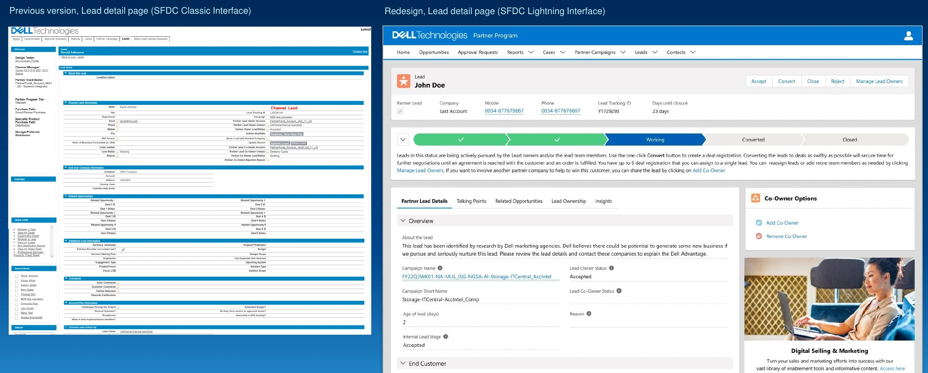Screen dimensions: 928x373
Task: Open the user profile avatar icon in Lightning header
Action: 908,36
